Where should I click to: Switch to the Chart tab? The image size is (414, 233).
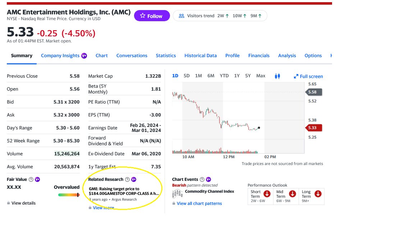[x=102, y=55]
